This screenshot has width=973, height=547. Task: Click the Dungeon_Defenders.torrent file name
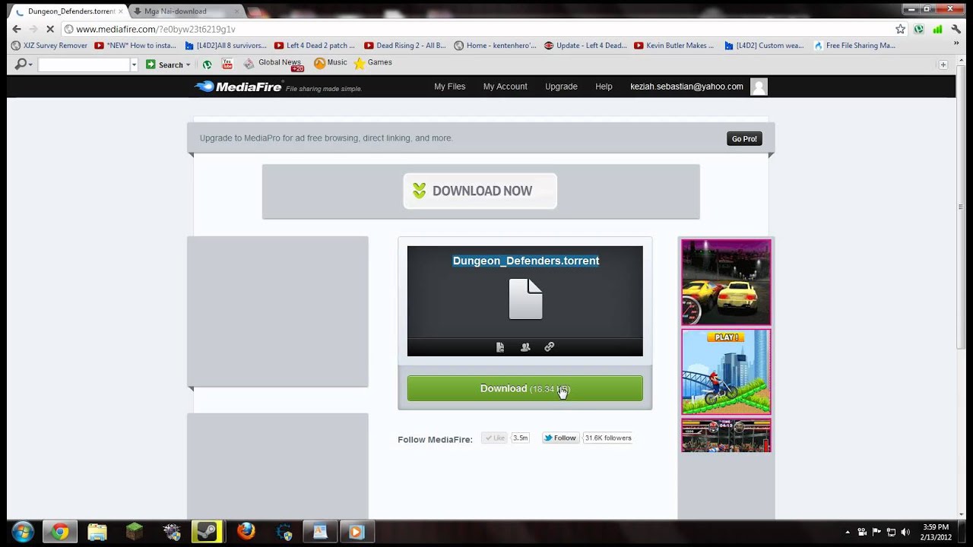[x=526, y=261]
